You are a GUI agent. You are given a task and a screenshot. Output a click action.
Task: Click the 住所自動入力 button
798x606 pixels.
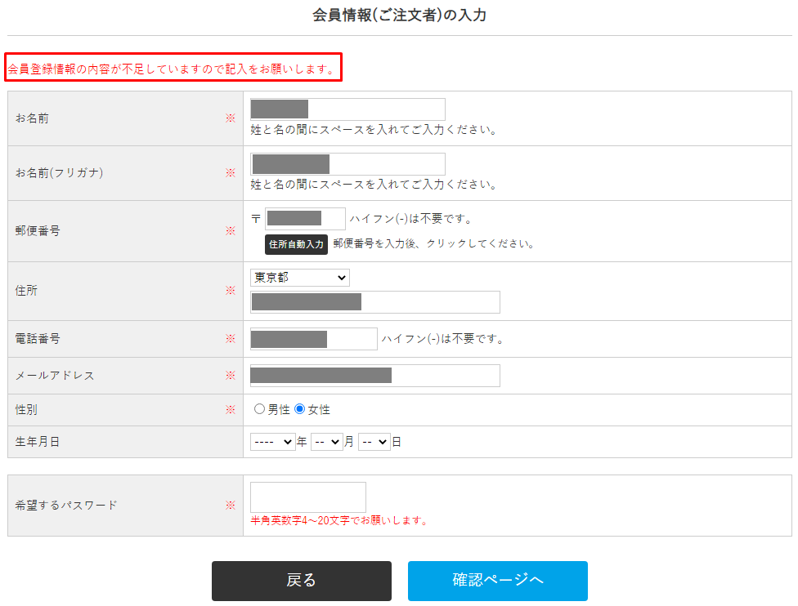(x=296, y=244)
